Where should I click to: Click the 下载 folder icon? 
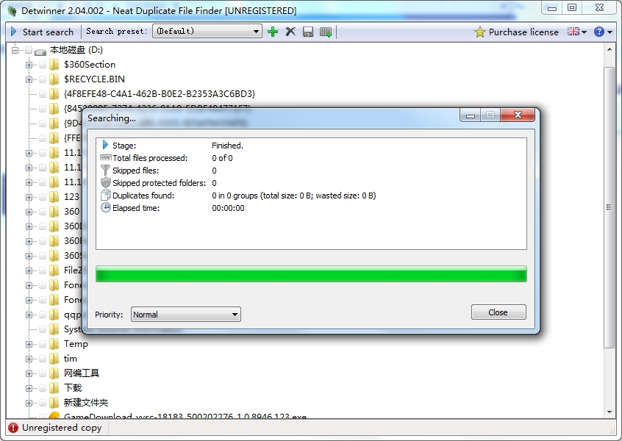pyautogui.click(x=54, y=388)
